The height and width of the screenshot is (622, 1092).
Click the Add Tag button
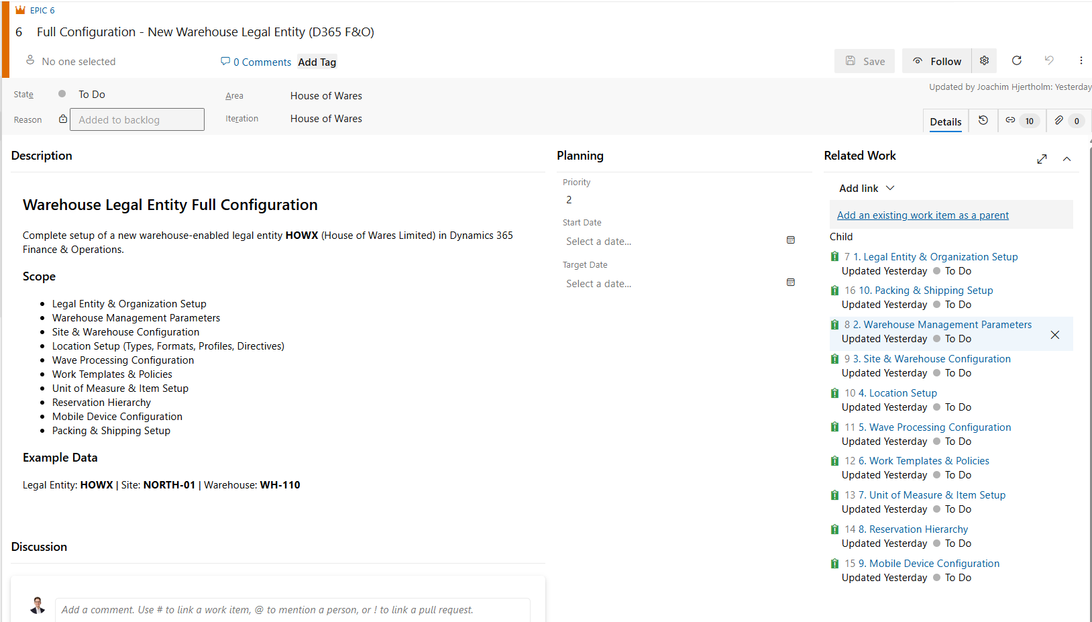[317, 62]
